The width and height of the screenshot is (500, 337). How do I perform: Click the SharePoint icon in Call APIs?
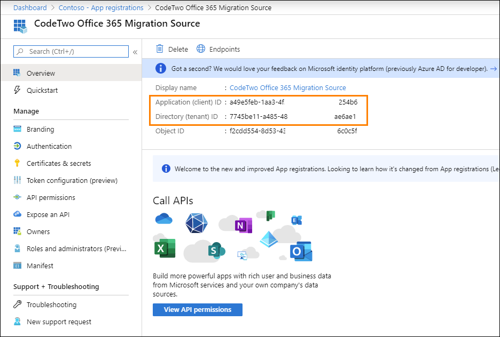[216, 251]
